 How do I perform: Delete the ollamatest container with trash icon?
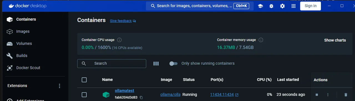[x=346, y=95]
